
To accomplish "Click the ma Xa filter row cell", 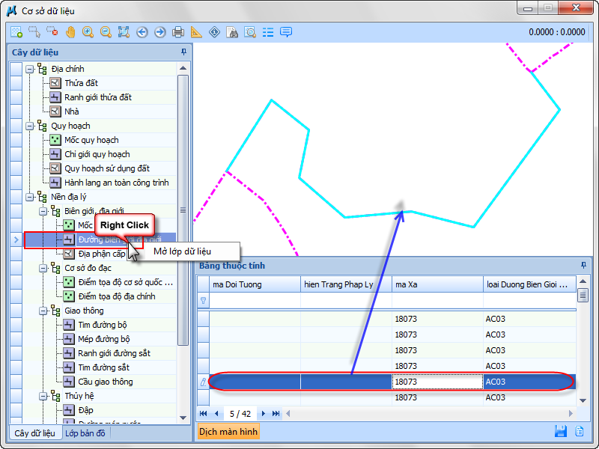I will click(437, 300).
